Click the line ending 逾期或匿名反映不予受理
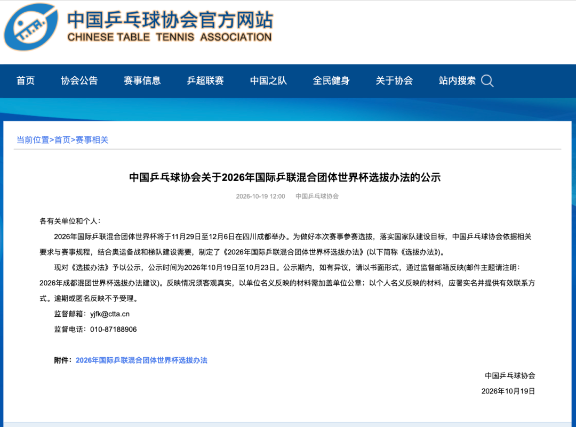576x427 pixels. pos(90,299)
